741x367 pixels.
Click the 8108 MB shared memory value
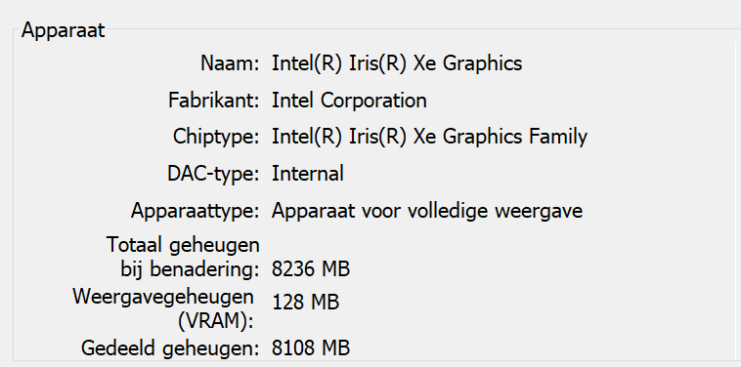coord(311,348)
